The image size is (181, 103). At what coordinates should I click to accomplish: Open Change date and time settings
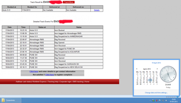tap(156, 93)
